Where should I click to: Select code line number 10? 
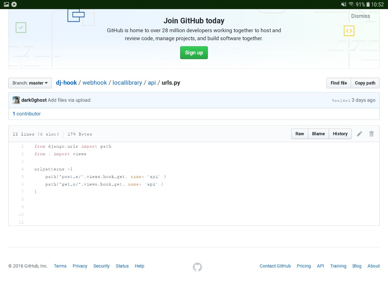(x=21, y=215)
